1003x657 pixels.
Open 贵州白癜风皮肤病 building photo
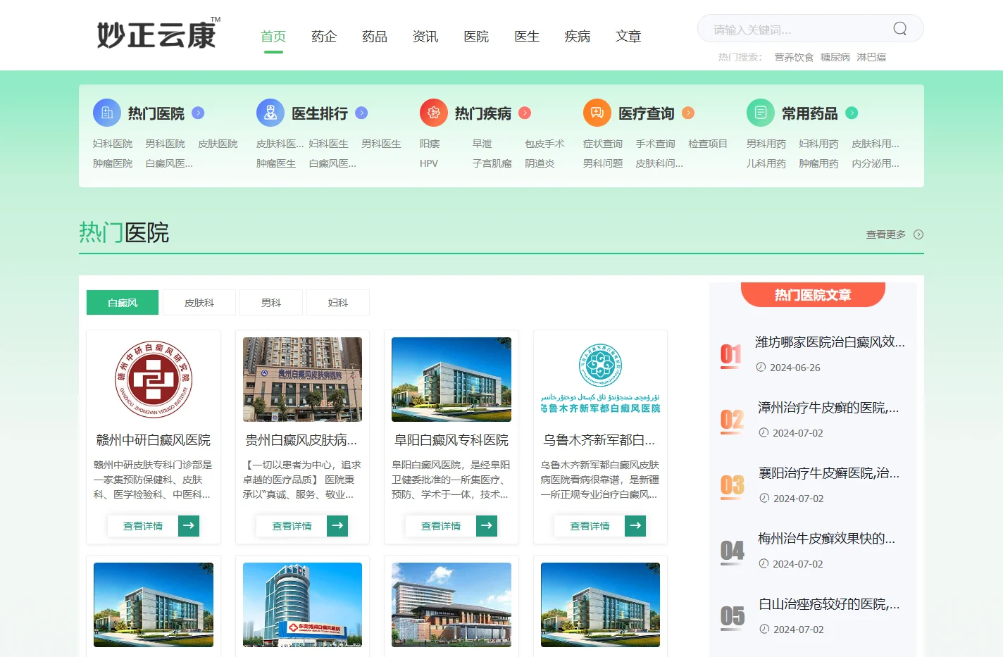point(302,380)
